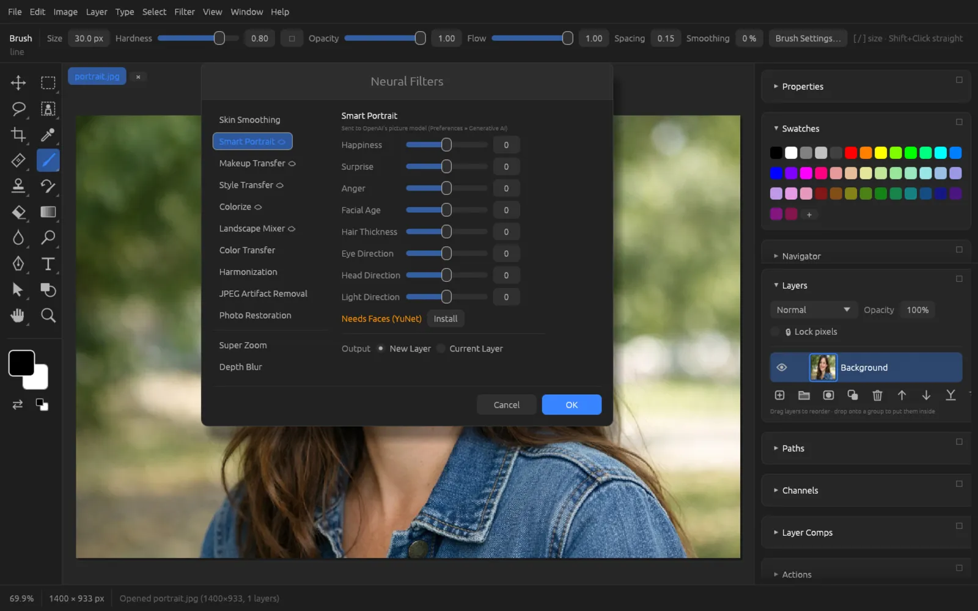
Task: Switch to the portrait.jpg document tab
Action: tap(97, 76)
